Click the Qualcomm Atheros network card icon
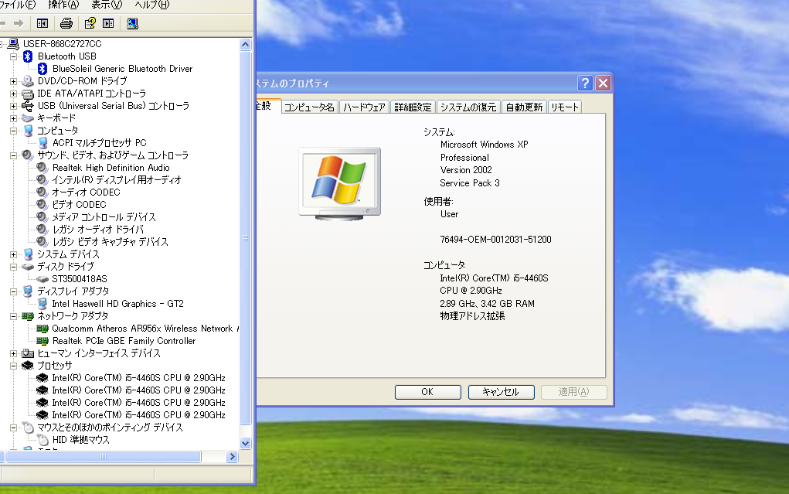This screenshot has width=789, height=494. click(x=43, y=329)
